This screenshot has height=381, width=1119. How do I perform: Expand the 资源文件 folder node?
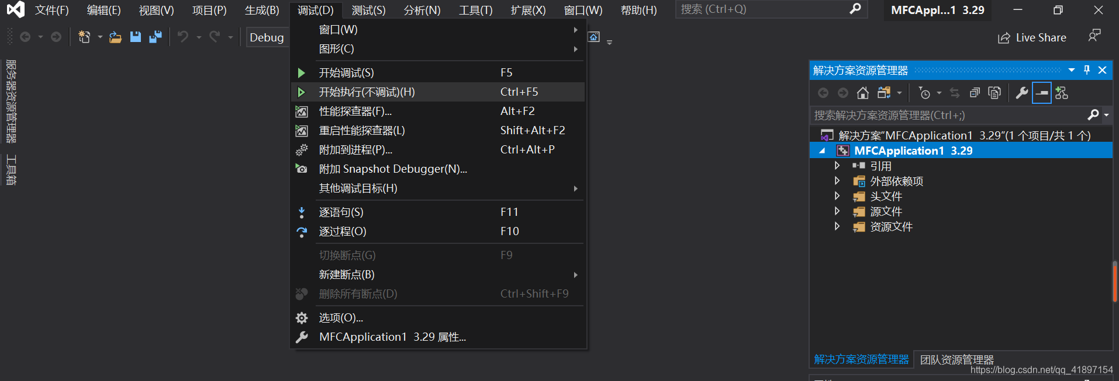(837, 226)
